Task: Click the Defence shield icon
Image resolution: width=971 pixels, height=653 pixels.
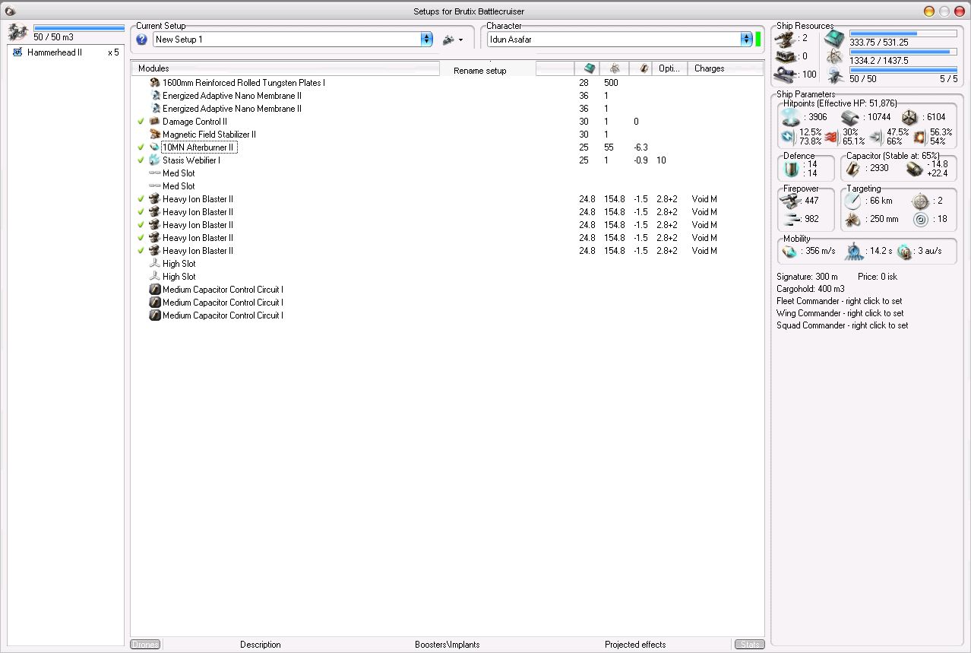Action: pyautogui.click(x=792, y=168)
